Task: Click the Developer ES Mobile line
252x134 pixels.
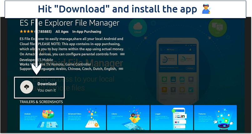Action: [x=36, y=60]
